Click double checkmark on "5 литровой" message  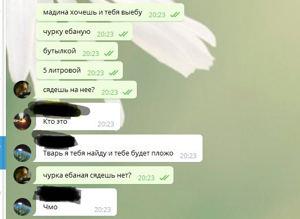(x=114, y=73)
